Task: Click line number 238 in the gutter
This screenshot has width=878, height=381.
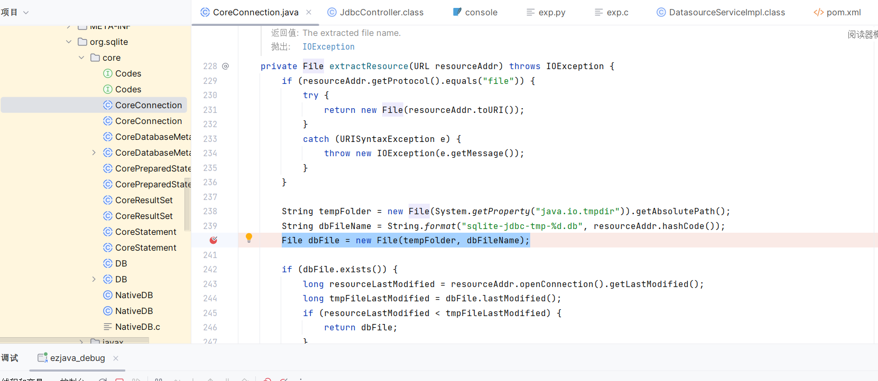Action: 210,211
